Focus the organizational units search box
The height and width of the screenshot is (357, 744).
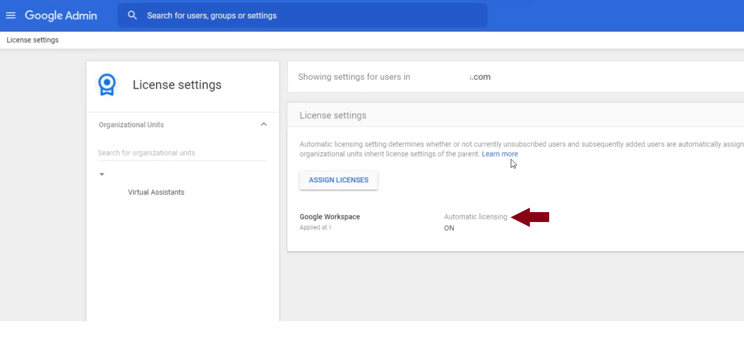182,153
